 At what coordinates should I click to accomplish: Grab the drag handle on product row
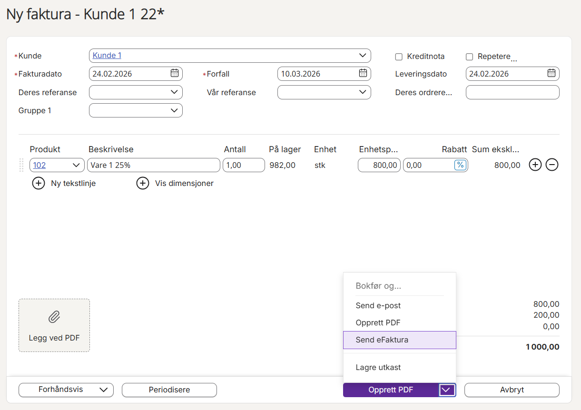[x=21, y=165]
